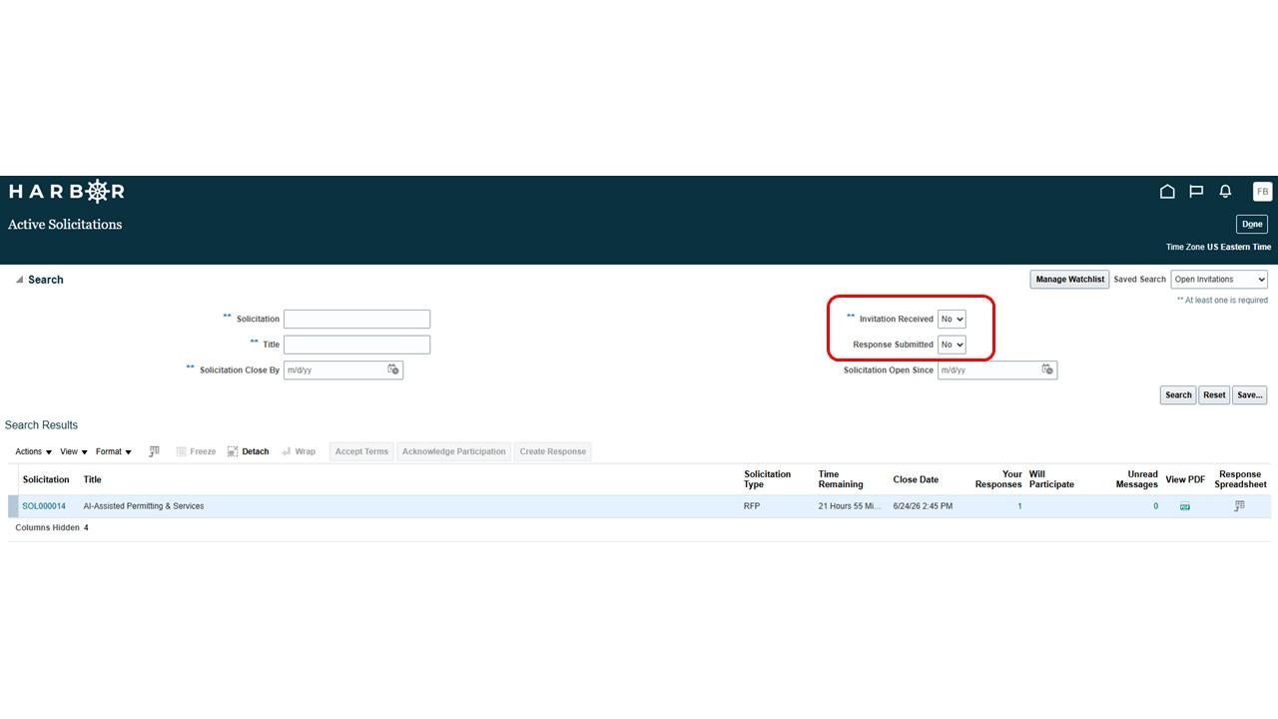
Task: Focus the Title input field
Action: point(356,344)
